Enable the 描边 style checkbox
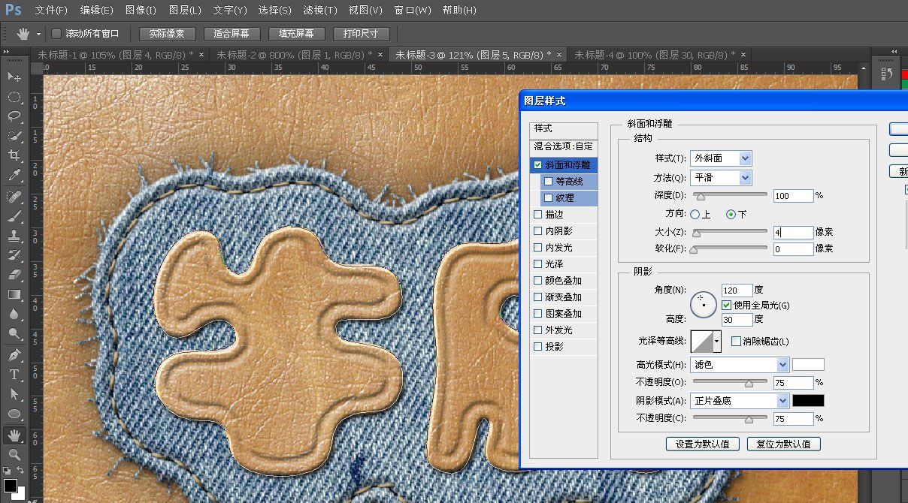The image size is (908, 503). pyautogui.click(x=537, y=214)
